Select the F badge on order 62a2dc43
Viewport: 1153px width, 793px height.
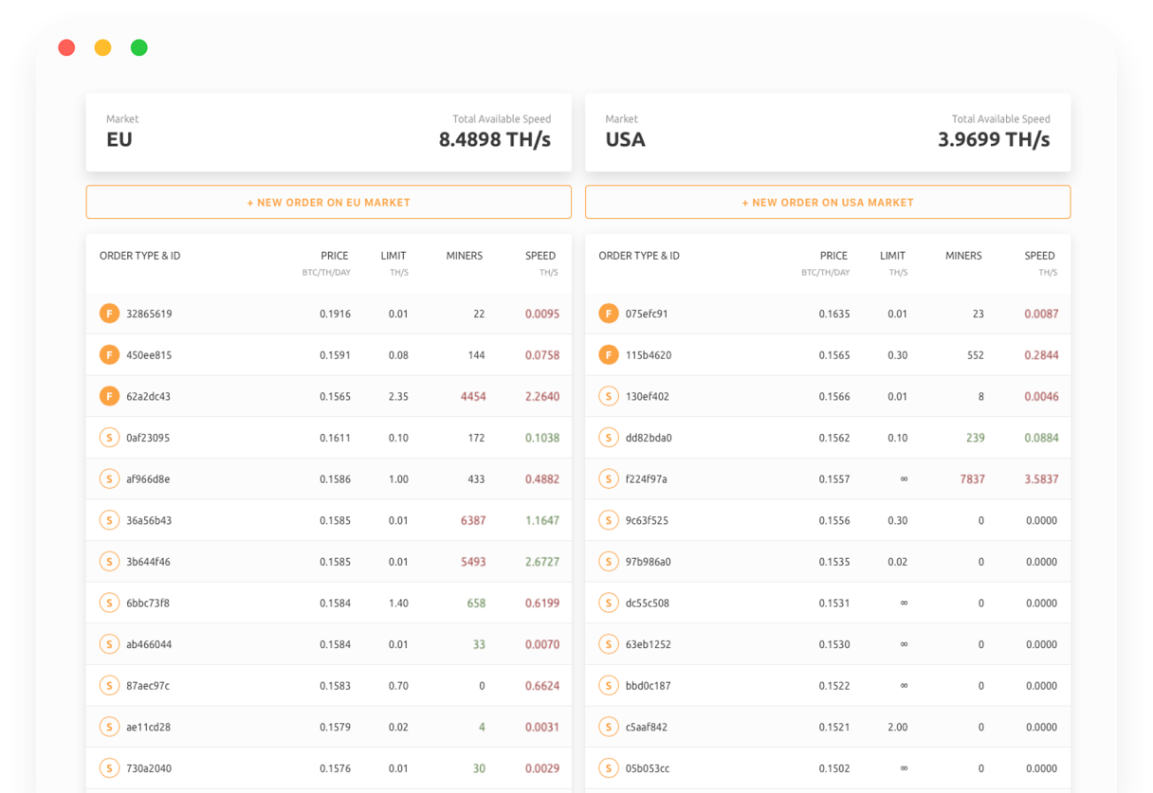[109, 395]
